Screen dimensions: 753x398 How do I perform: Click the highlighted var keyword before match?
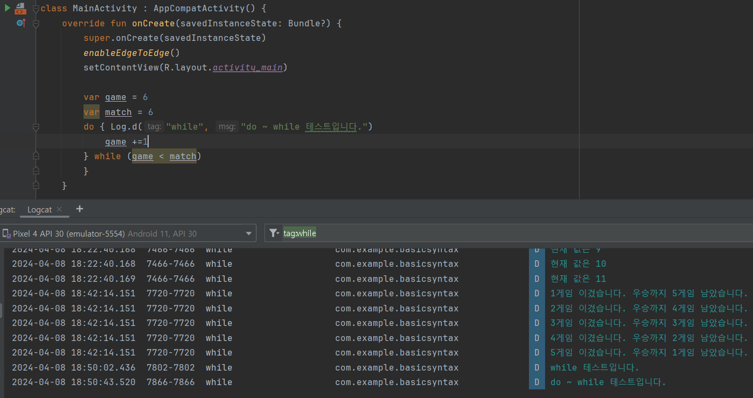click(x=92, y=112)
